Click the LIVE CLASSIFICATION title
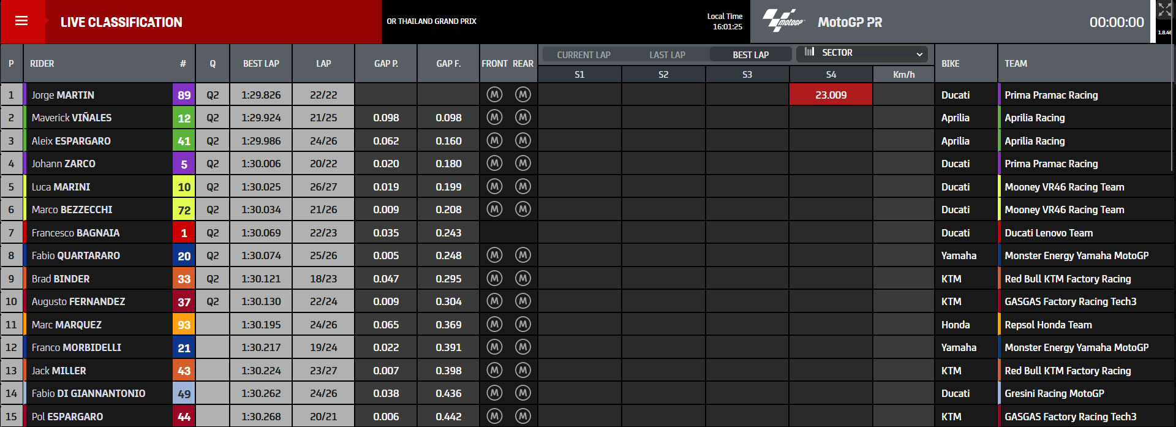Screen dimensions: 1176x427 pyautogui.click(x=121, y=22)
